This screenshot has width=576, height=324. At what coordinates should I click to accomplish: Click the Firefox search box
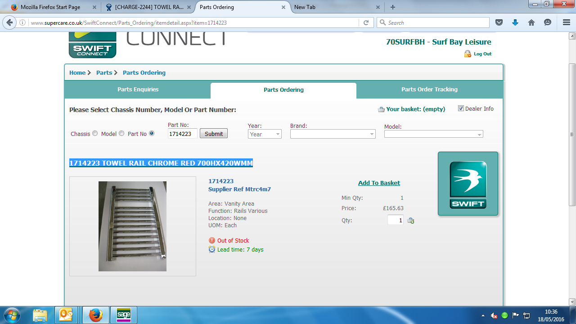point(433,22)
